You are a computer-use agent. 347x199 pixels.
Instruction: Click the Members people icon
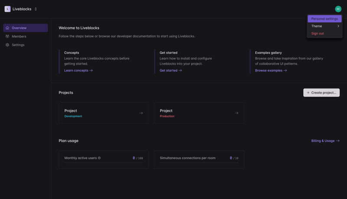[7, 36]
